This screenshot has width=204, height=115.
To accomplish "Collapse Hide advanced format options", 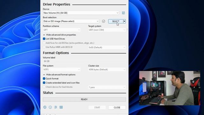I will [x=59, y=74].
